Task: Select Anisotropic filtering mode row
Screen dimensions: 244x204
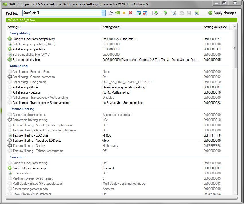Action: pos(118,115)
